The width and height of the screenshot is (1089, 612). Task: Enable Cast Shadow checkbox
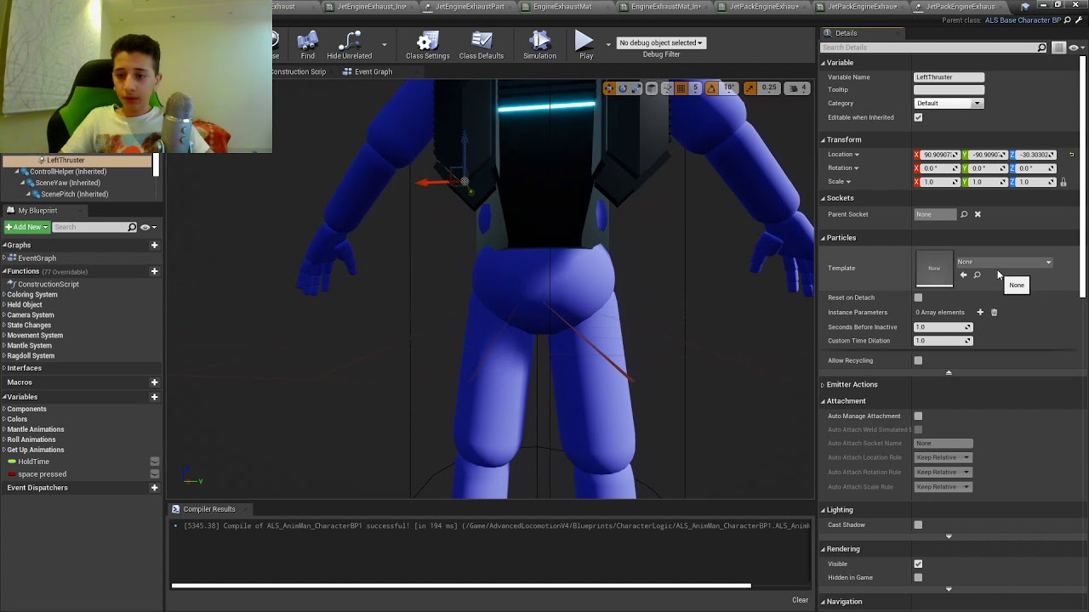tap(918, 524)
